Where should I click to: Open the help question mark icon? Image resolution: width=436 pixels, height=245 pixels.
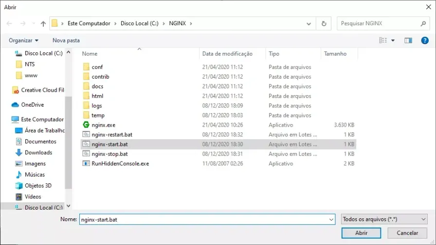click(x=425, y=40)
